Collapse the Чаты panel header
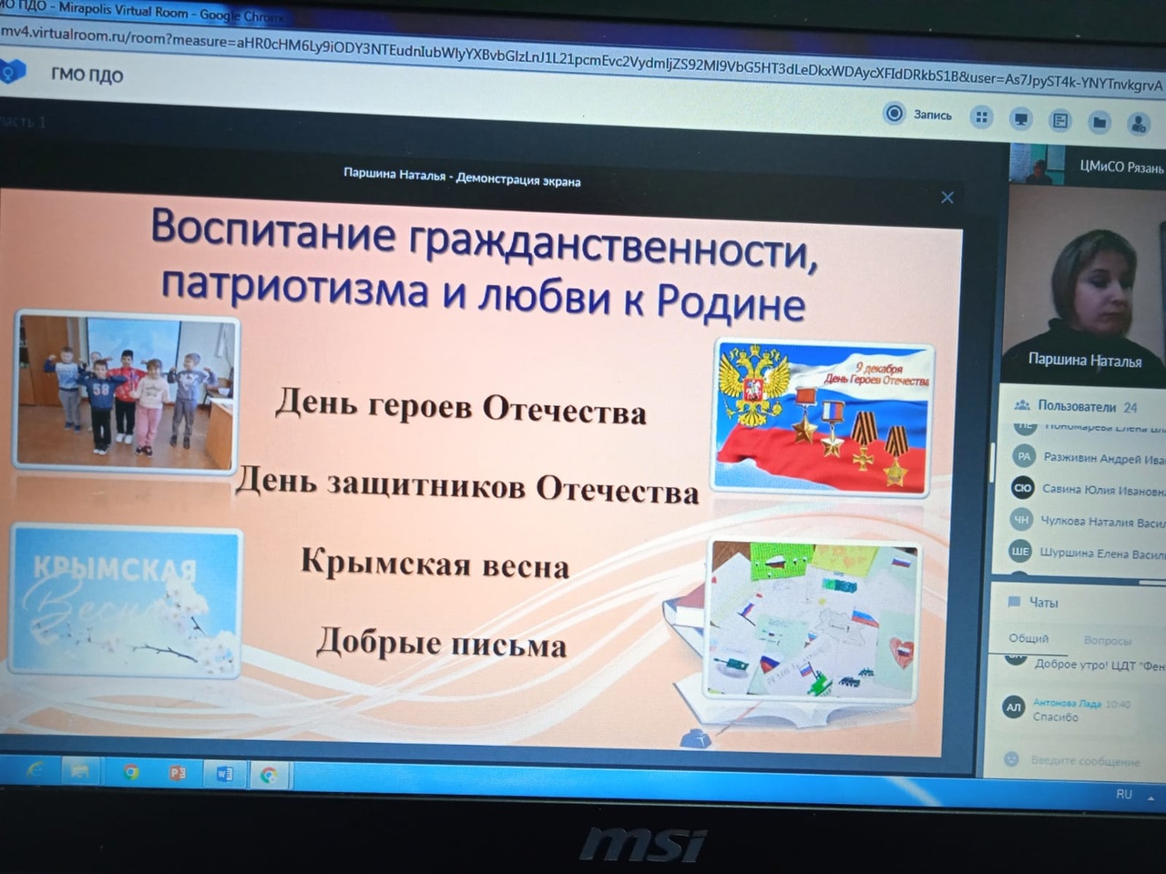Screen dimensions: 1166x874 pos(1043,603)
